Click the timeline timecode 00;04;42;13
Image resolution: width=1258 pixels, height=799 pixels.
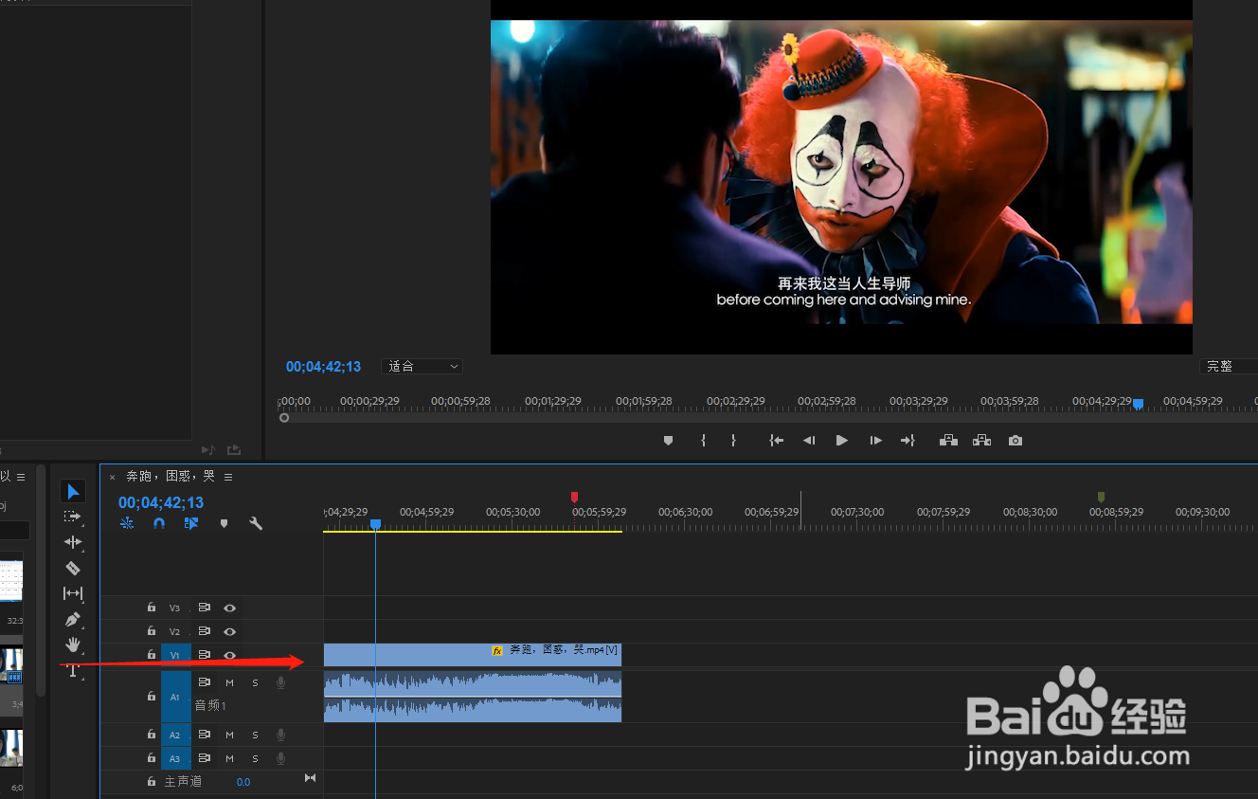coord(161,503)
